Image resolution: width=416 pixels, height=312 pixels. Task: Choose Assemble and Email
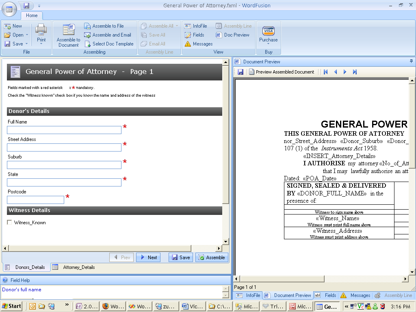[107, 35]
